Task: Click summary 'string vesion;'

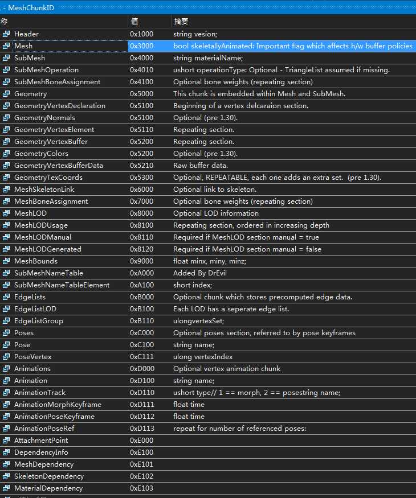Action: click(195, 34)
